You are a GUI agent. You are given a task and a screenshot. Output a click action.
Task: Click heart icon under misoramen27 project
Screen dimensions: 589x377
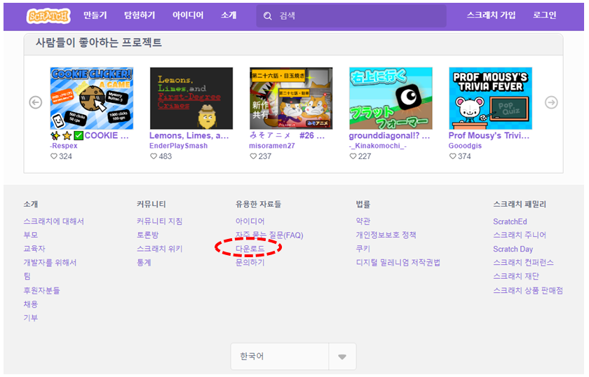(x=254, y=156)
